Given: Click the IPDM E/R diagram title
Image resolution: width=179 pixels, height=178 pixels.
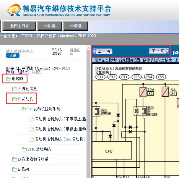Looking at the screenshot, I should pos(118,70).
